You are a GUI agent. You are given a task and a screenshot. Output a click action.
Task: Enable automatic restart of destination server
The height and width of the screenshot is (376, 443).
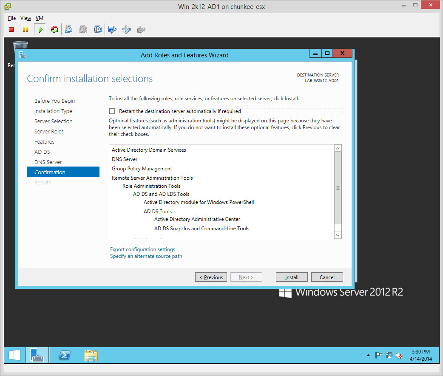click(x=112, y=111)
